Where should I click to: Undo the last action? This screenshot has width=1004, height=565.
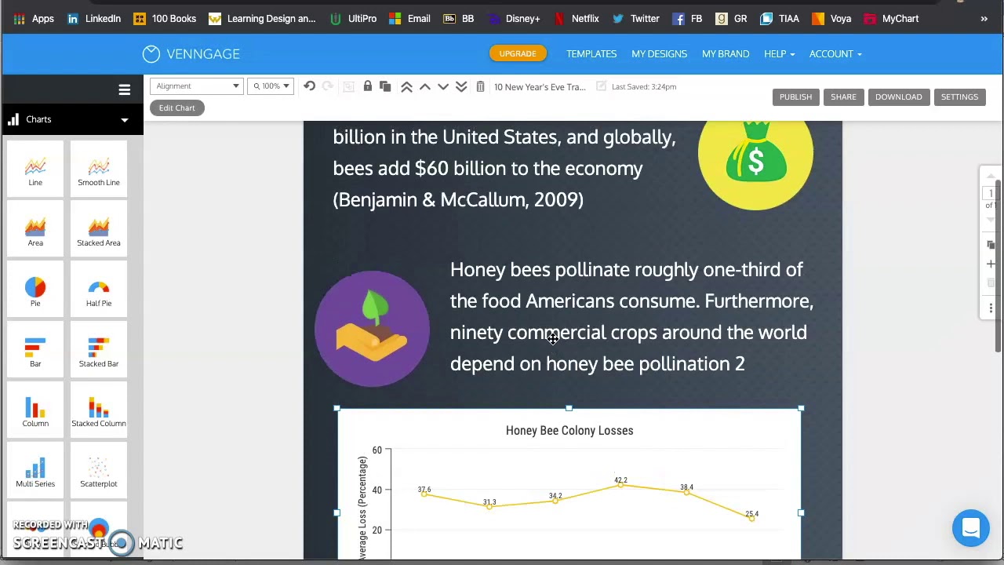click(309, 86)
